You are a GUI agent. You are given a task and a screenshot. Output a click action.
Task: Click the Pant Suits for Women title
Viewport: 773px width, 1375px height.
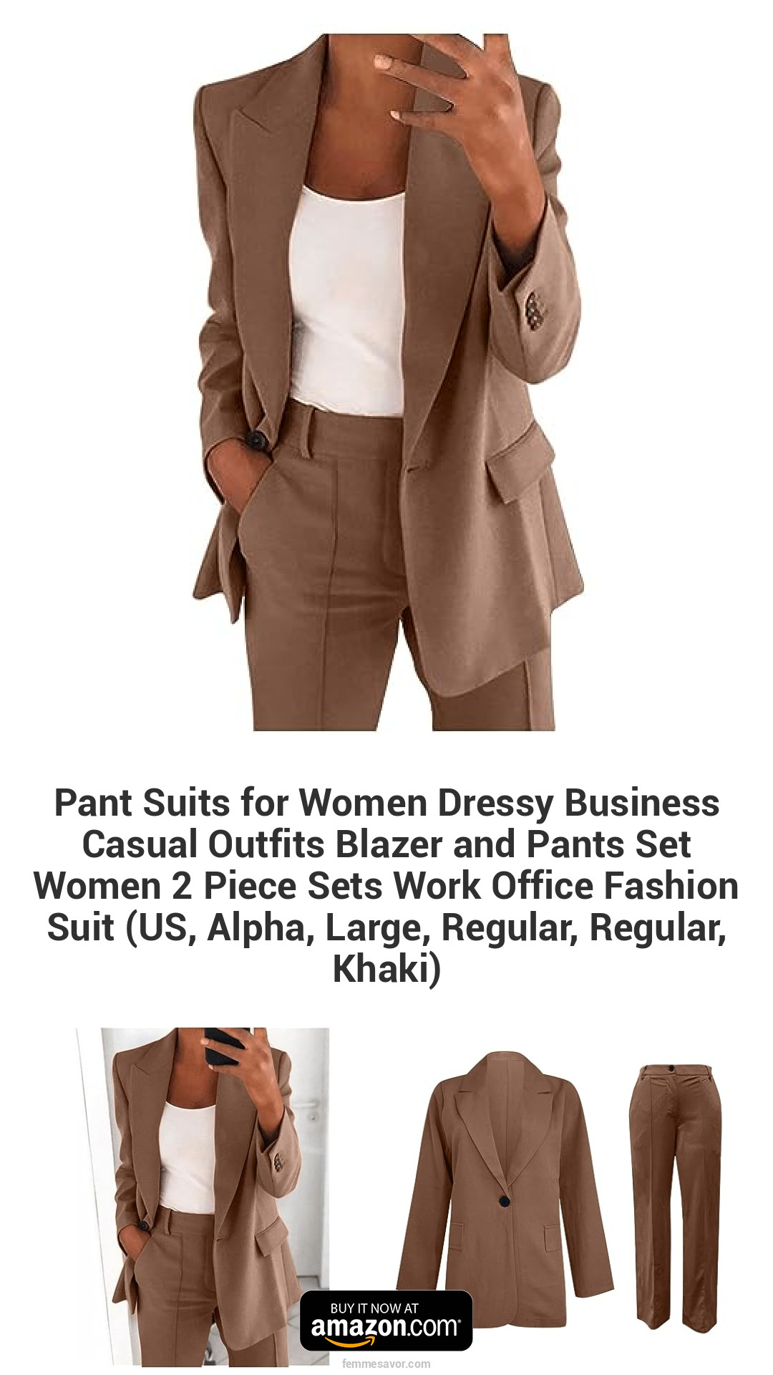tap(386, 885)
